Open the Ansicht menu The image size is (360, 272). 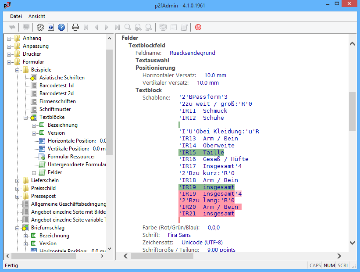37,16
